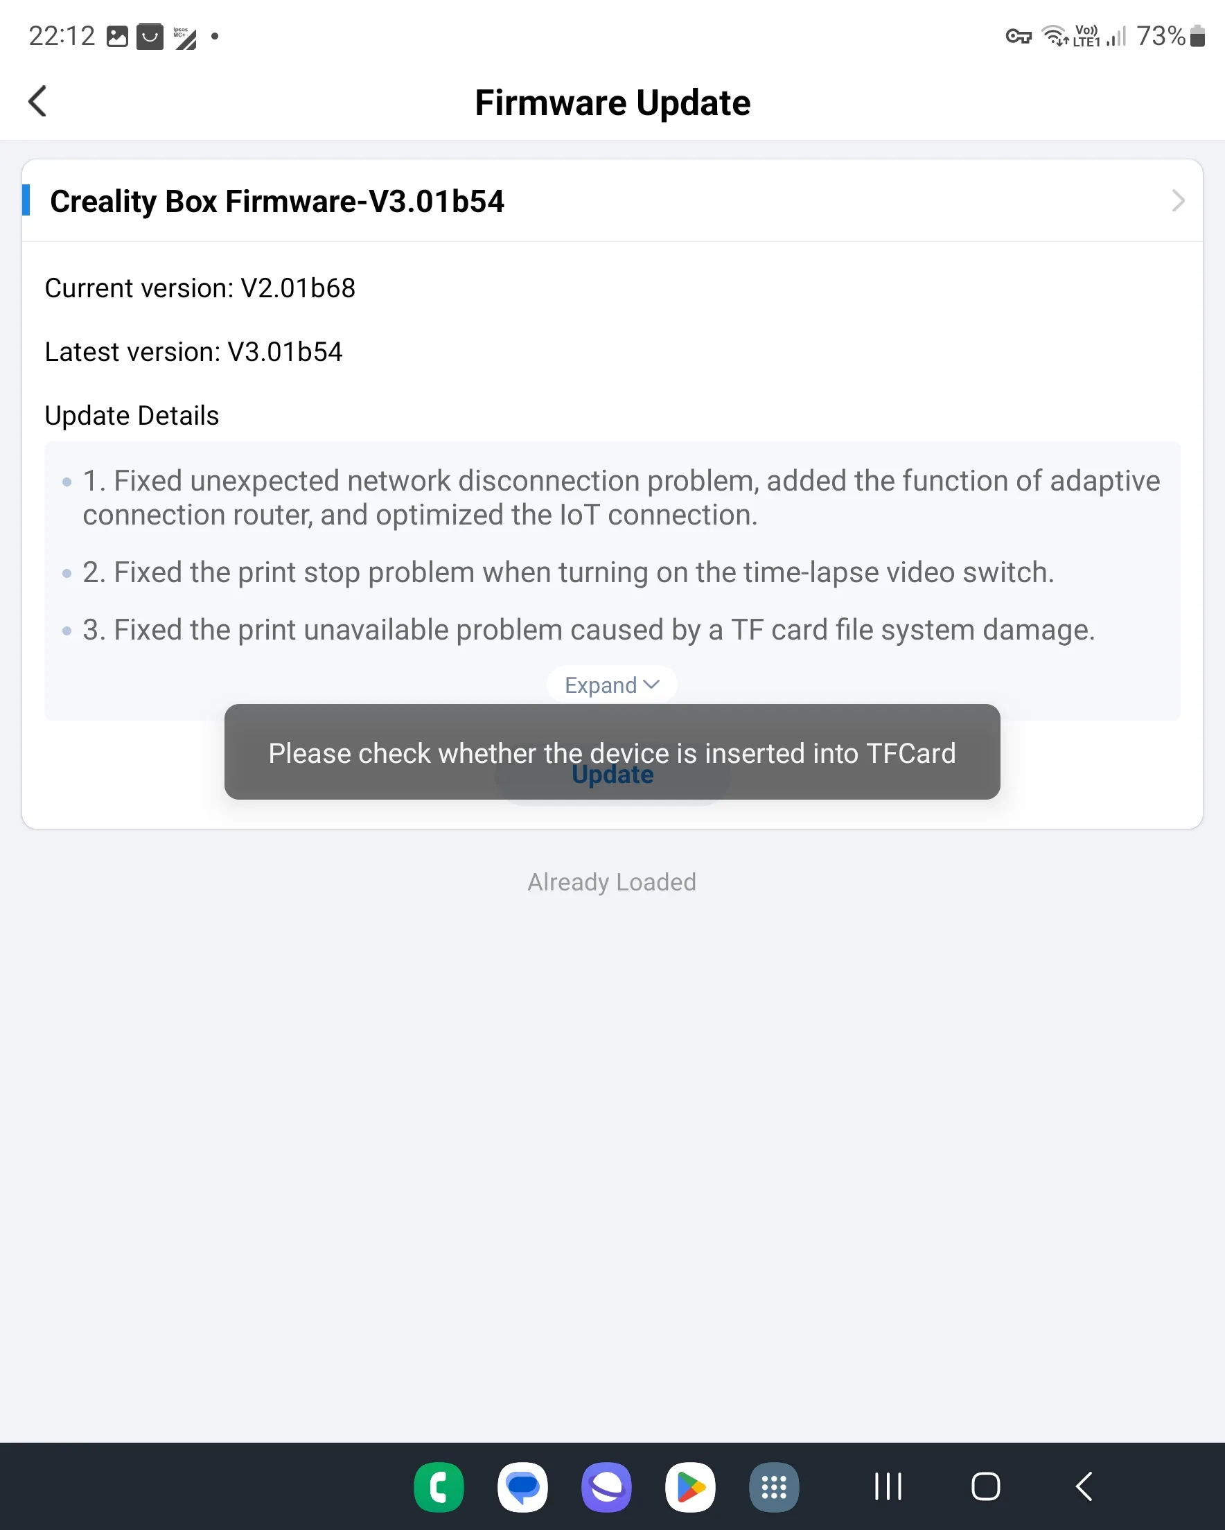Tap the Update button
This screenshot has width=1225, height=1530.
tap(612, 775)
